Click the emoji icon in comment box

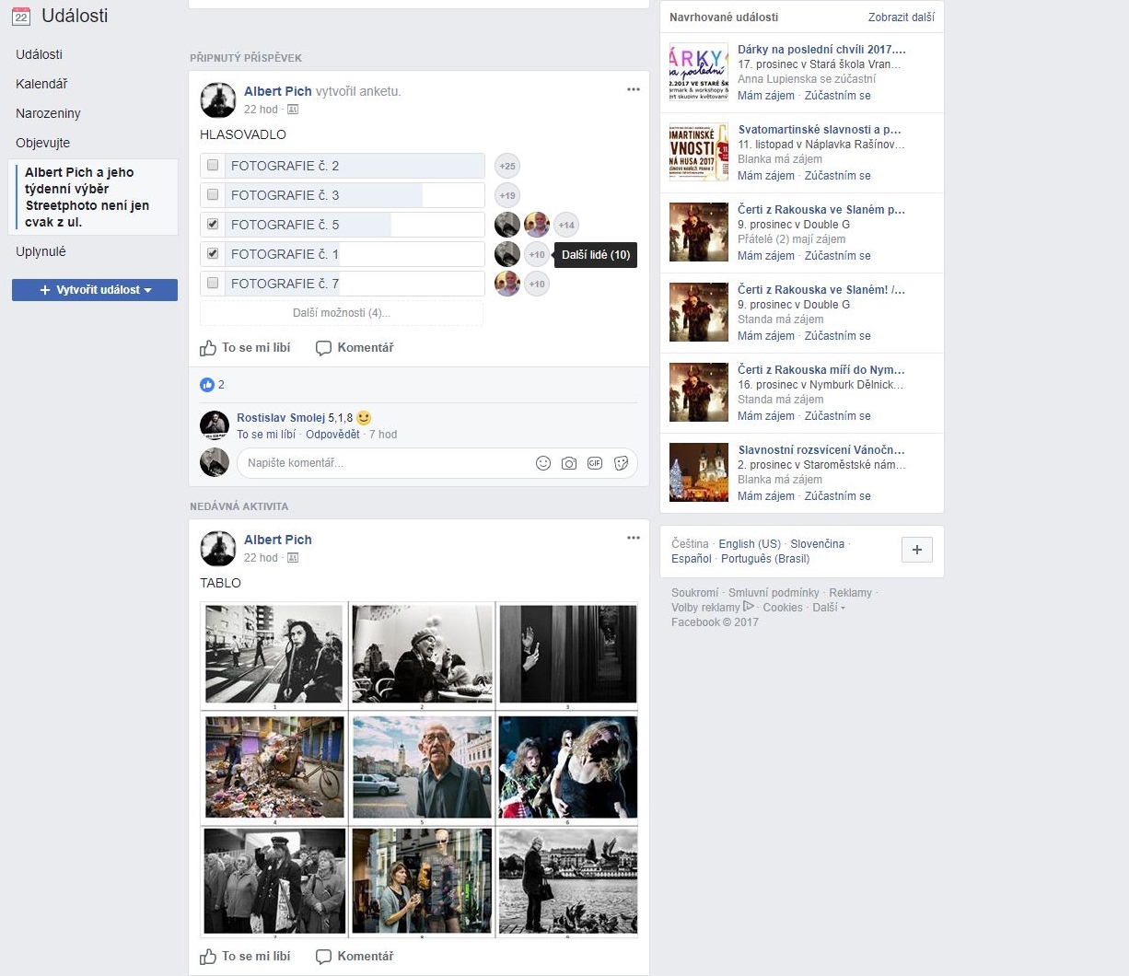click(x=543, y=463)
